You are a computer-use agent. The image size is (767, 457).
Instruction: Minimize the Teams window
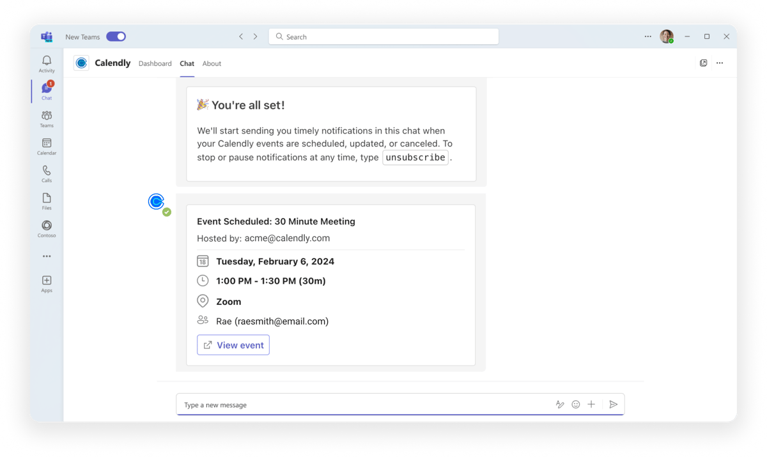click(687, 36)
